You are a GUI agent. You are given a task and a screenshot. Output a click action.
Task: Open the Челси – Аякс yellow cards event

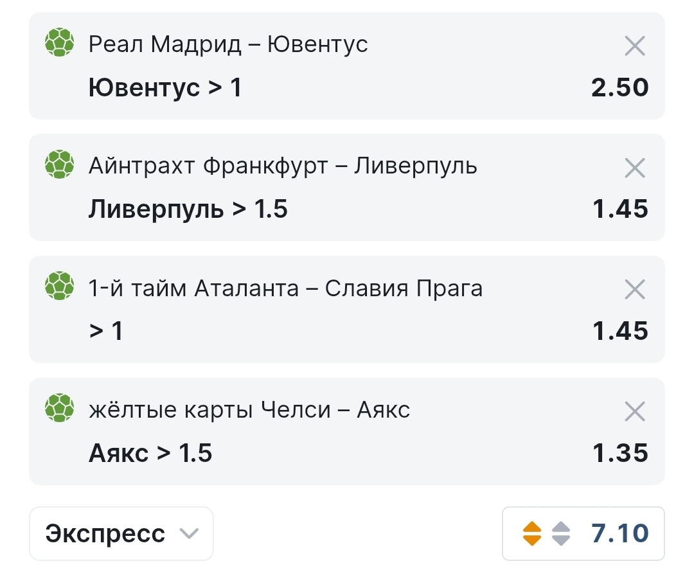[249, 410]
